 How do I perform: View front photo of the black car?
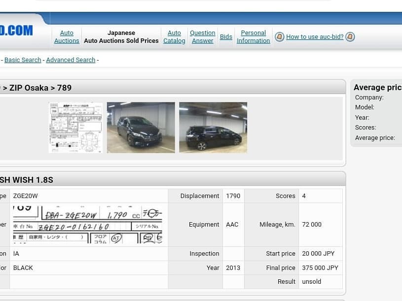tap(141, 128)
